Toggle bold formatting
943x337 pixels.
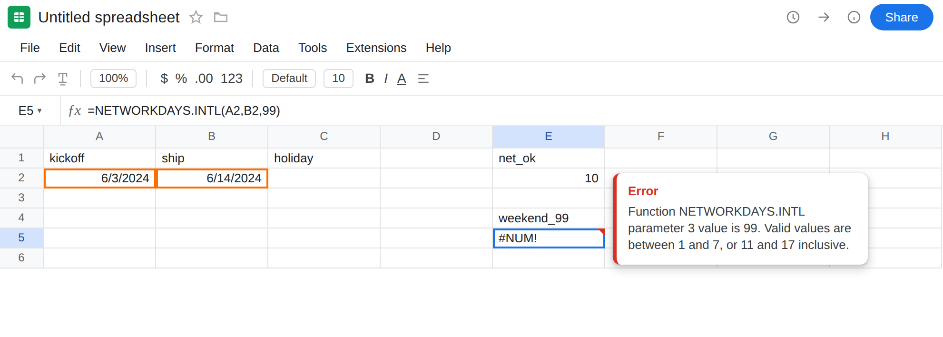370,79
